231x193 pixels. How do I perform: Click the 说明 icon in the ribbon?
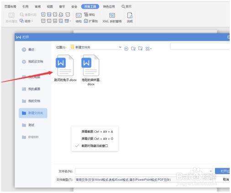coord(130,18)
